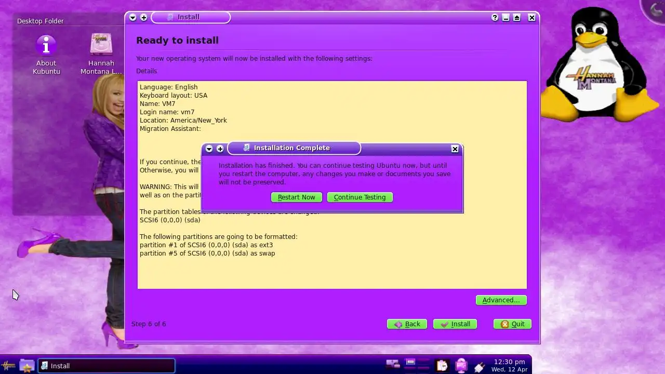Switch to the second virtual desktop in pager
The height and width of the screenshot is (374, 665).
(x=423, y=362)
